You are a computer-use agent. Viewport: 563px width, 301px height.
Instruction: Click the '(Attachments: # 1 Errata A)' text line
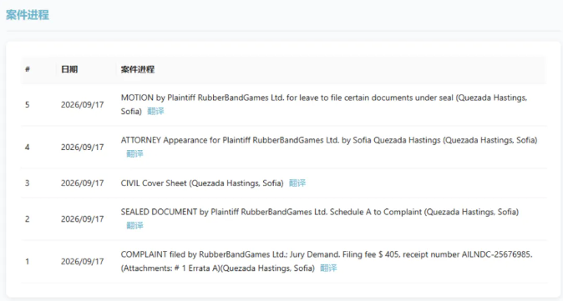click(217, 268)
